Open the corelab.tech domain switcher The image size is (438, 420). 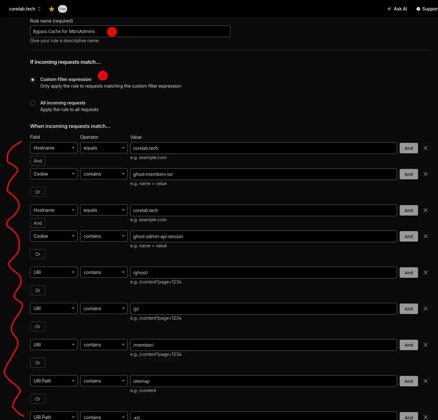click(x=25, y=9)
